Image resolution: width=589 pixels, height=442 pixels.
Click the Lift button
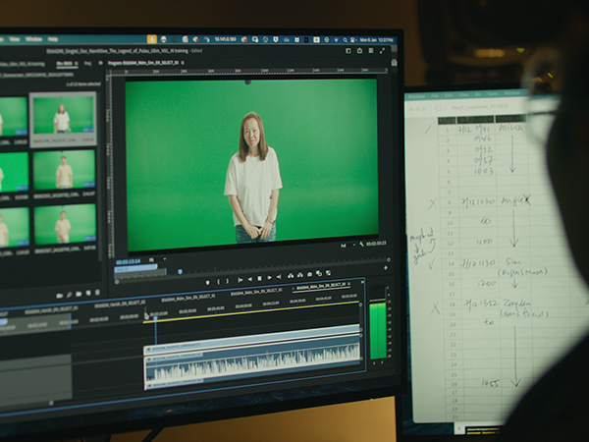pyautogui.click(x=291, y=276)
